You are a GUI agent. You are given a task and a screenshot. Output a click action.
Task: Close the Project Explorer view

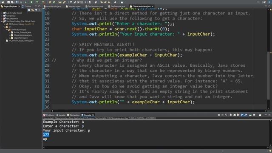[x=19, y=6]
